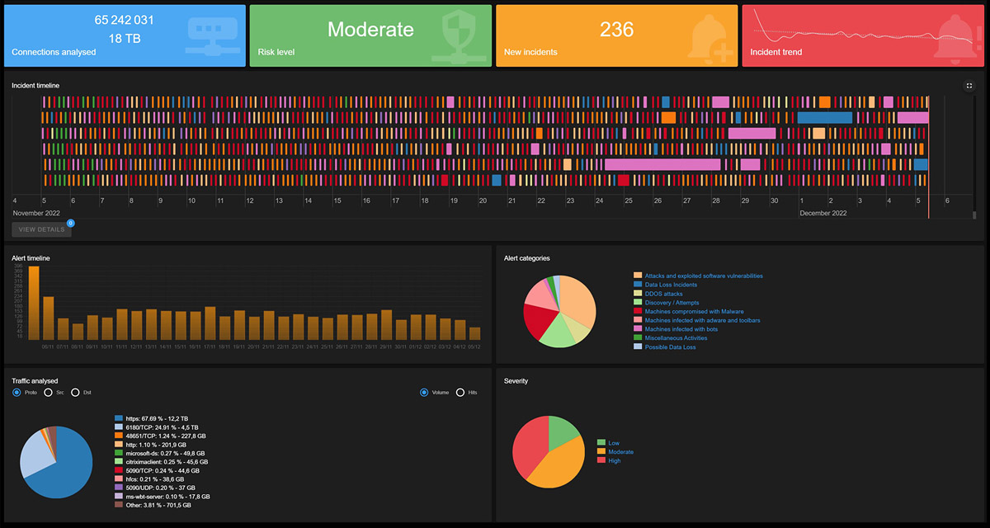The width and height of the screenshot is (990, 528).
Task: Click the Machines compromised with Malware link
Action: click(694, 312)
